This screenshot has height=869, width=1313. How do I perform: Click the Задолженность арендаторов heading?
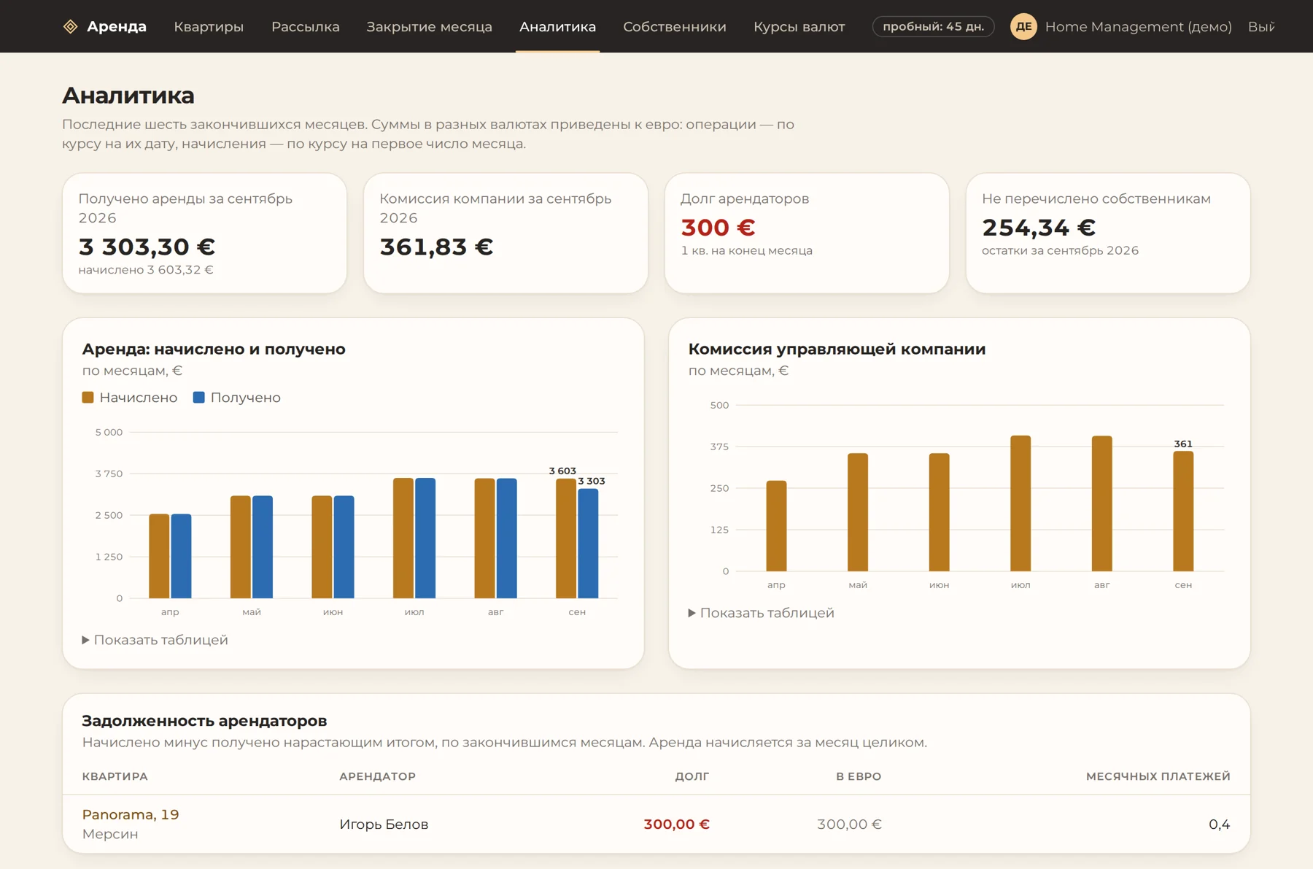204,721
